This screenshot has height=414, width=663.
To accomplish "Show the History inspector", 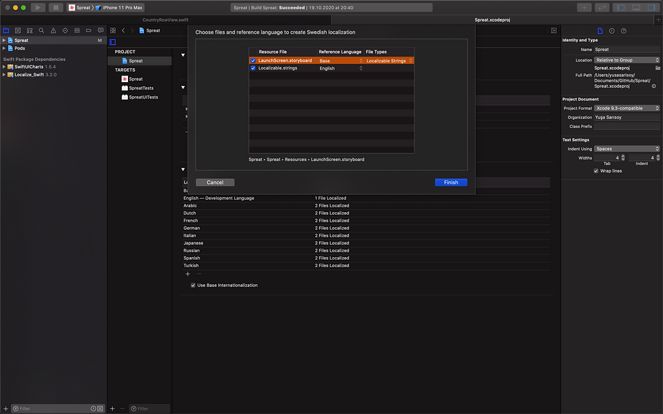I will point(612,31).
